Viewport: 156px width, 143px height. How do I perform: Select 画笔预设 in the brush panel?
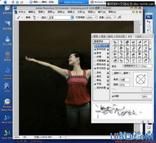101,41
